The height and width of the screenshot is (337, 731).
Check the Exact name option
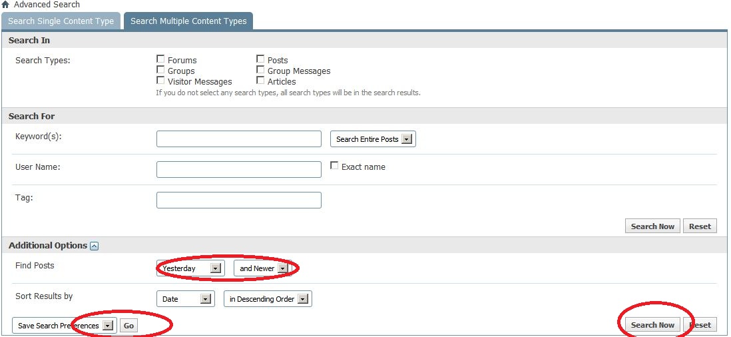point(334,166)
